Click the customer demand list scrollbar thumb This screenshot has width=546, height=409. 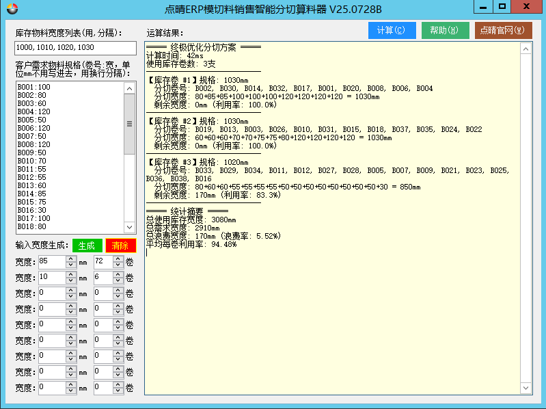pyautogui.click(x=130, y=124)
